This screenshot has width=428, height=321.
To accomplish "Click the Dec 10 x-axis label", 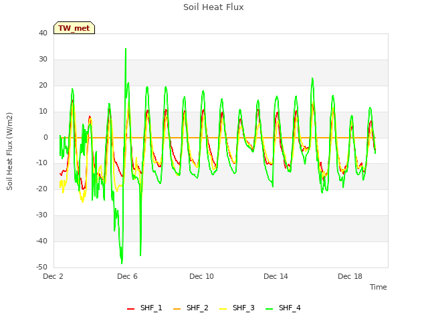I will [201, 276].
